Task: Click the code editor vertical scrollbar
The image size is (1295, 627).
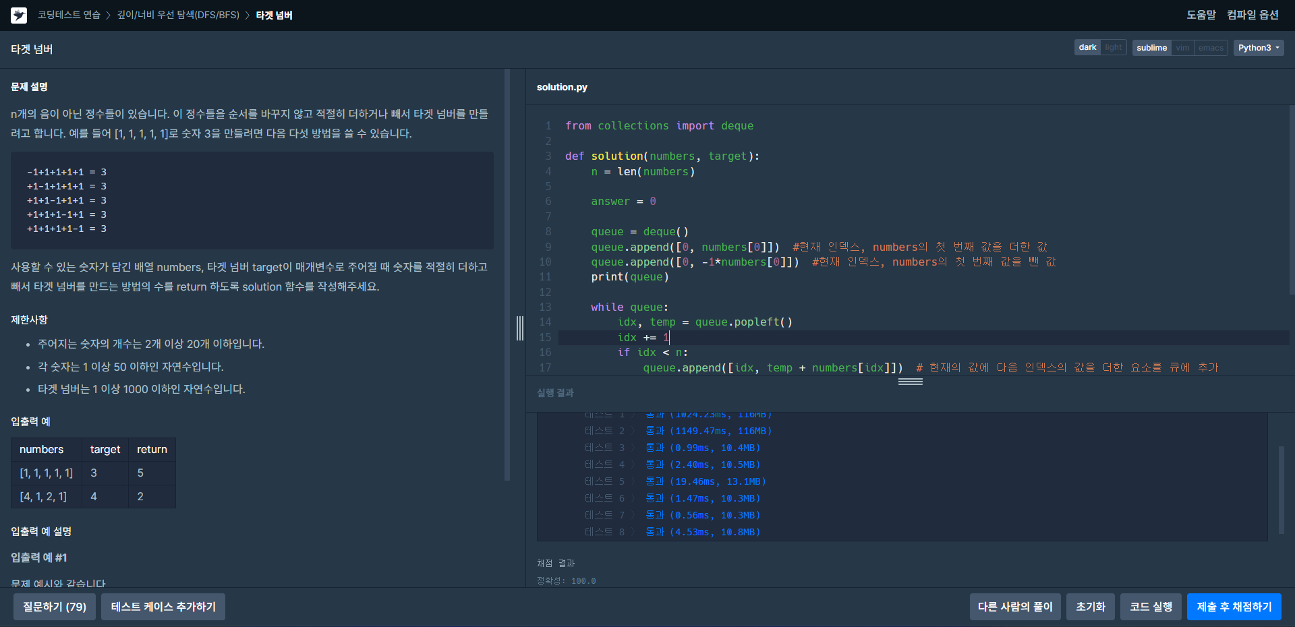Action: pyautogui.click(x=1292, y=200)
